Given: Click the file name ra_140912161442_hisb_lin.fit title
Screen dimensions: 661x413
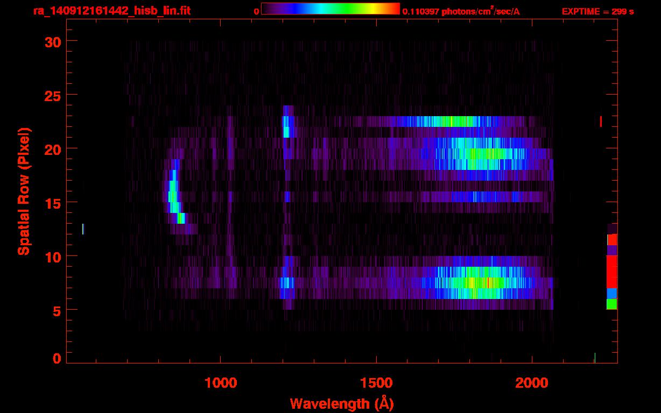Looking at the screenshot, I should 112,11.
